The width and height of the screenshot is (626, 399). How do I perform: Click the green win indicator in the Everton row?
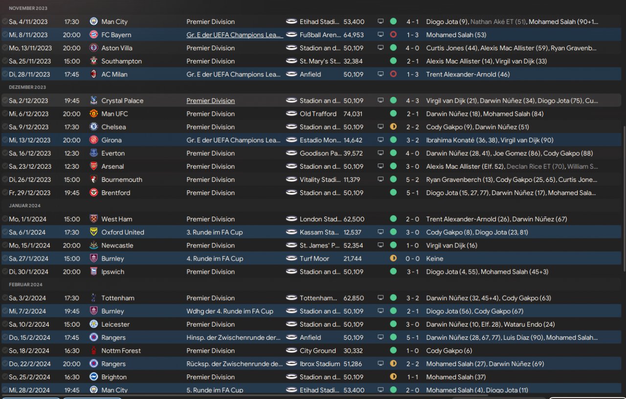pos(393,154)
